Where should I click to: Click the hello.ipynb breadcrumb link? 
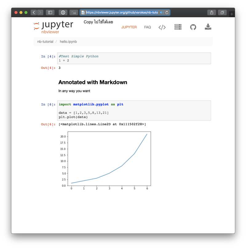(x=68, y=41)
